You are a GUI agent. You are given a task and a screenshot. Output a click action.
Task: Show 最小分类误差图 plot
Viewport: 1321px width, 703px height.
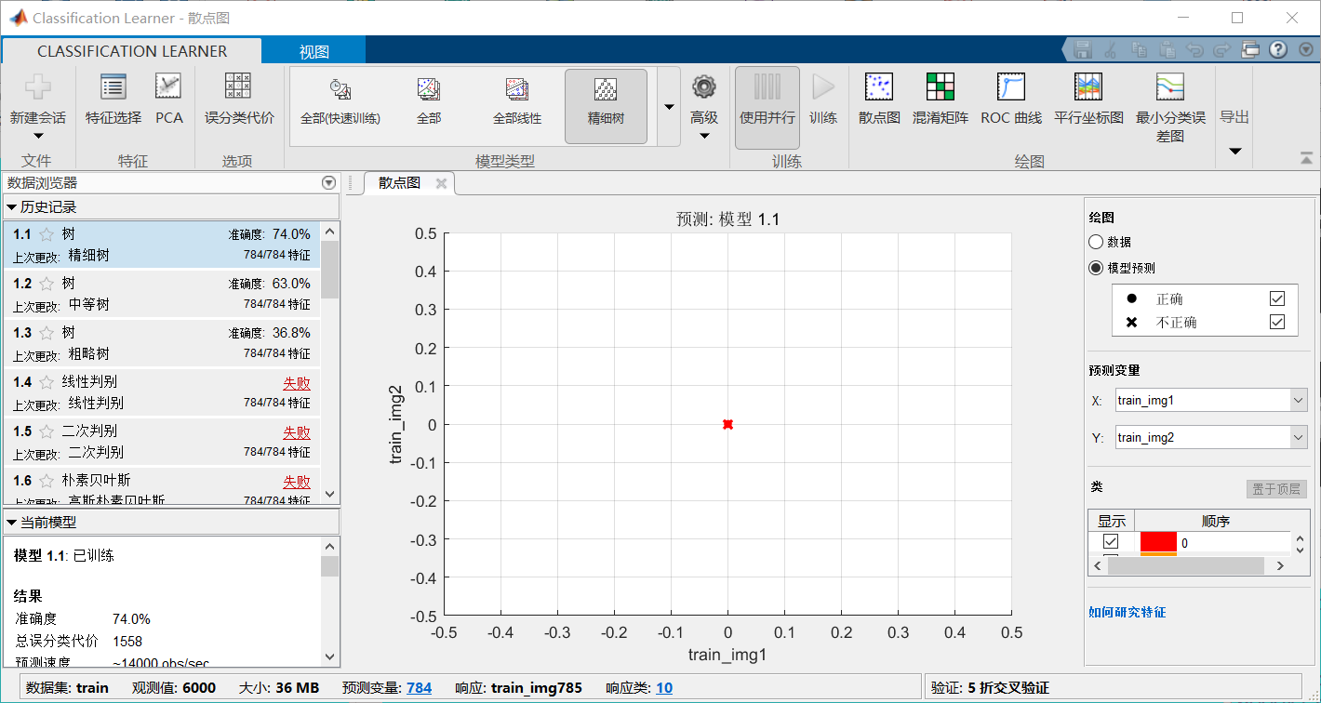coord(1170,108)
